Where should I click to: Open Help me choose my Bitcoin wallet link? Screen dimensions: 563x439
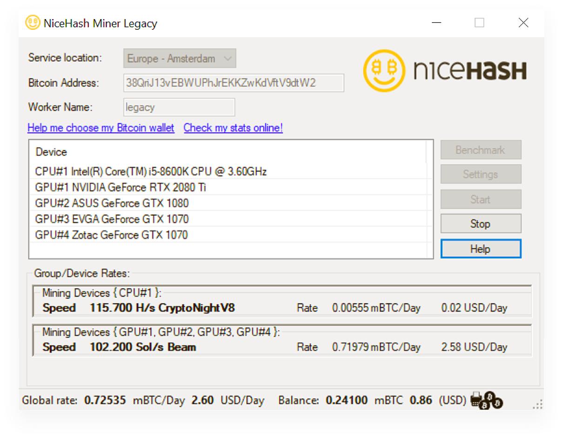[x=101, y=128]
